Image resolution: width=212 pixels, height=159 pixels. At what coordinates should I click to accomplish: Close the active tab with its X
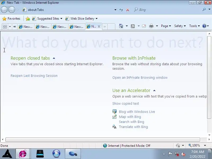[x=99, y=26]
